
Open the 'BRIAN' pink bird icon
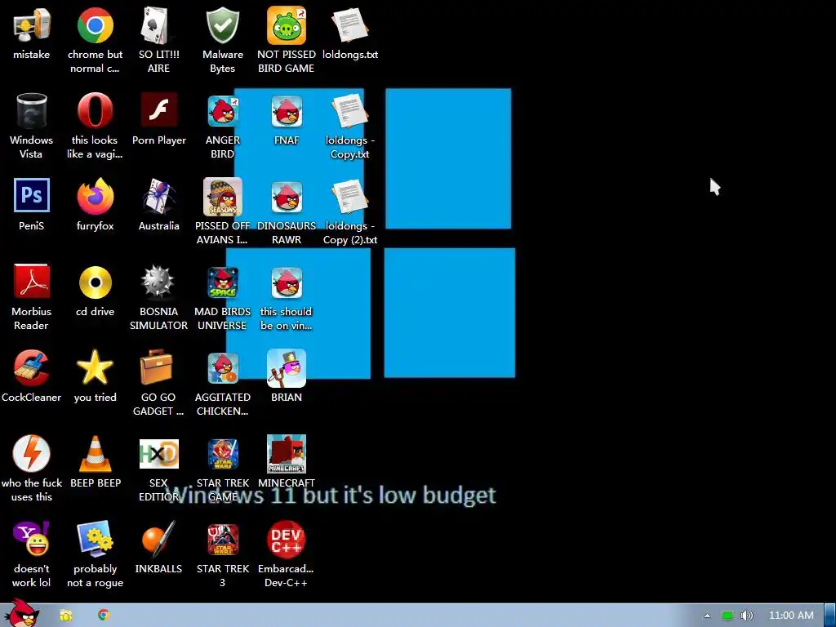[x=287, y=368]
